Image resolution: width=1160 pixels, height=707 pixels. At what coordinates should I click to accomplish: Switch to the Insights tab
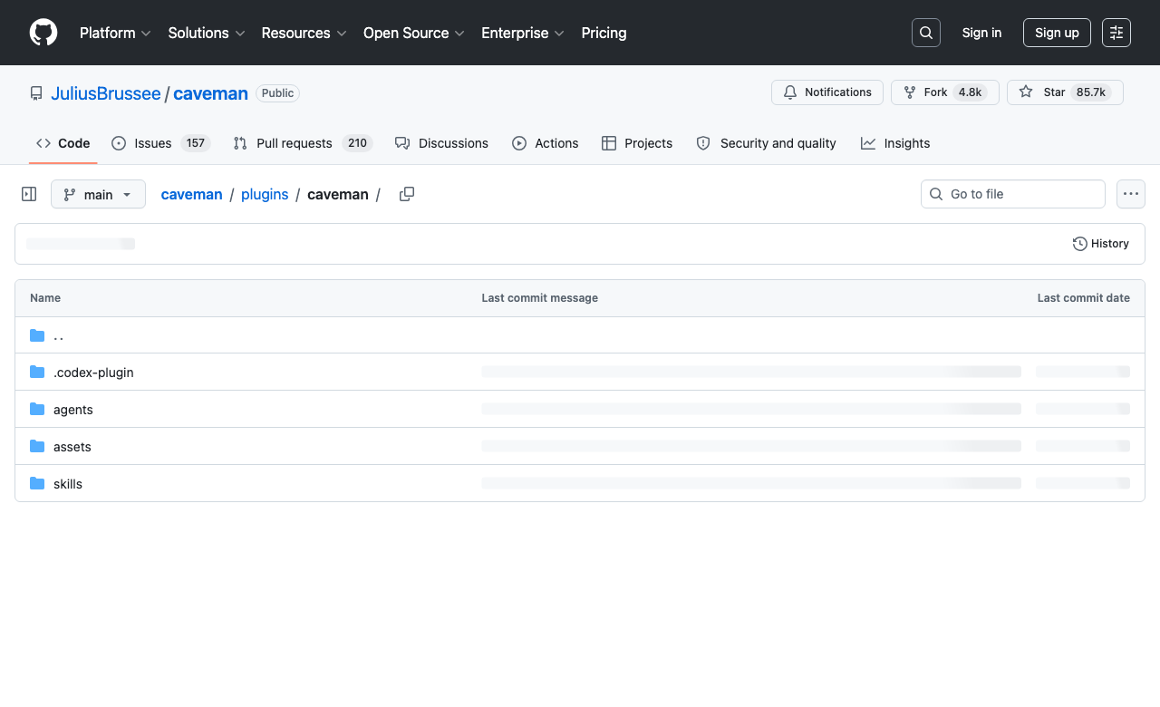895,143
